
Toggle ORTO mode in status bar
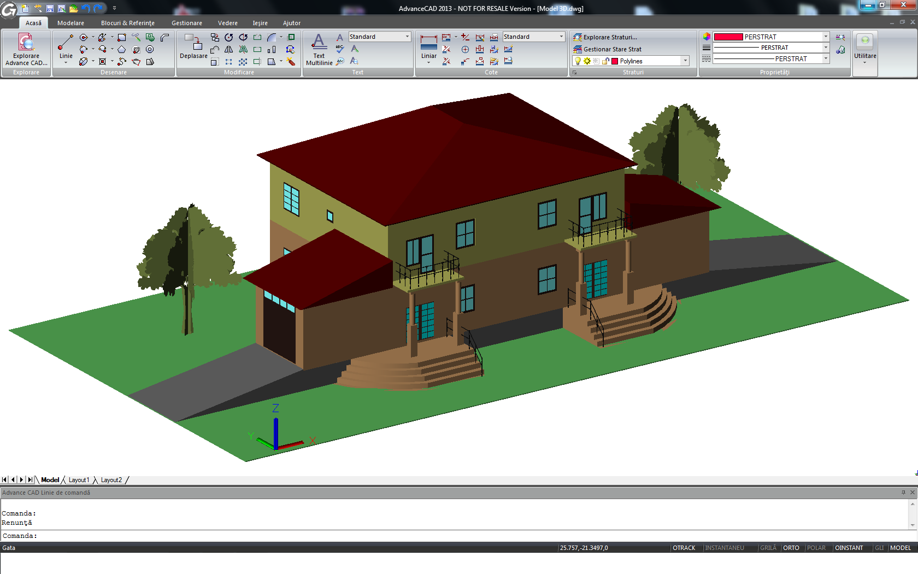[x=791, y=548]
